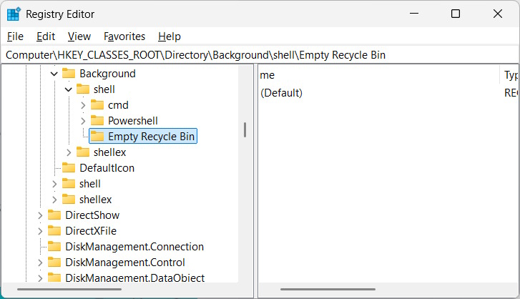Image resolution: width=520 pixels, height=299 pixels.
Task: Select the DirectShow key
Action: tap(92, 215)
